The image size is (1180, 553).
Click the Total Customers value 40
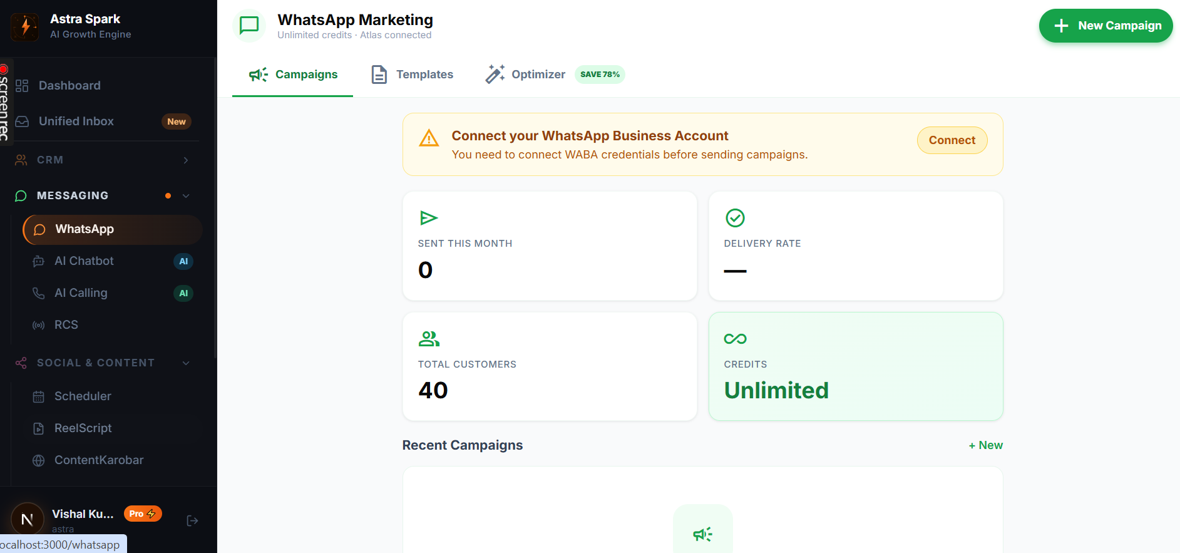(x=433, y=390)
